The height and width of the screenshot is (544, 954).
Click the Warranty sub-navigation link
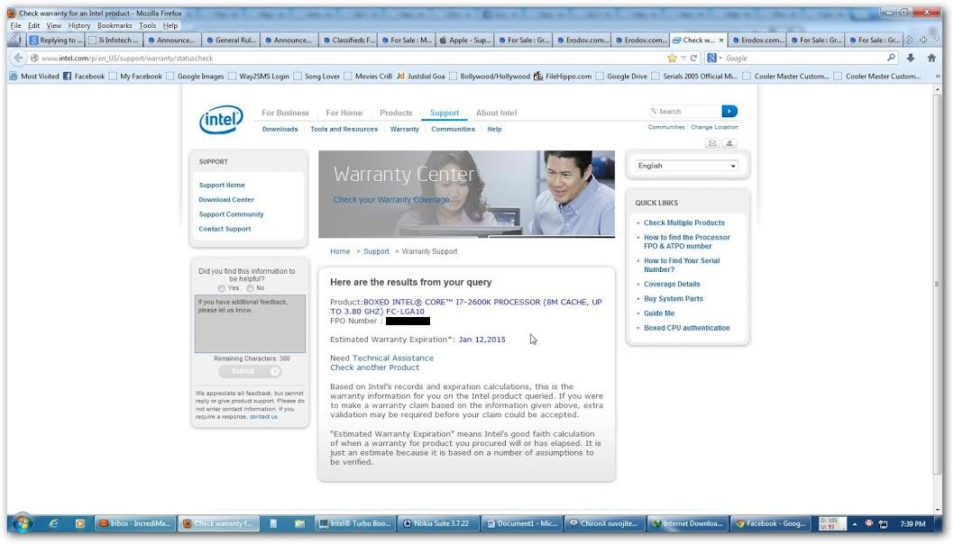pyautogui.click(x=405, y=129)
